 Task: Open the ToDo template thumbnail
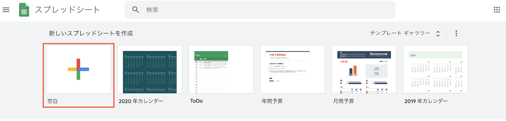221,69
